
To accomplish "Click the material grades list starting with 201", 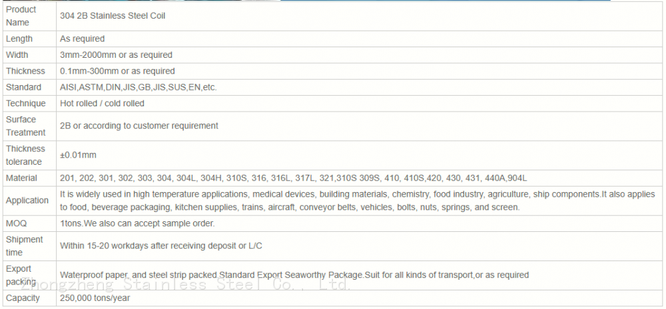I will tap(293, 178).
